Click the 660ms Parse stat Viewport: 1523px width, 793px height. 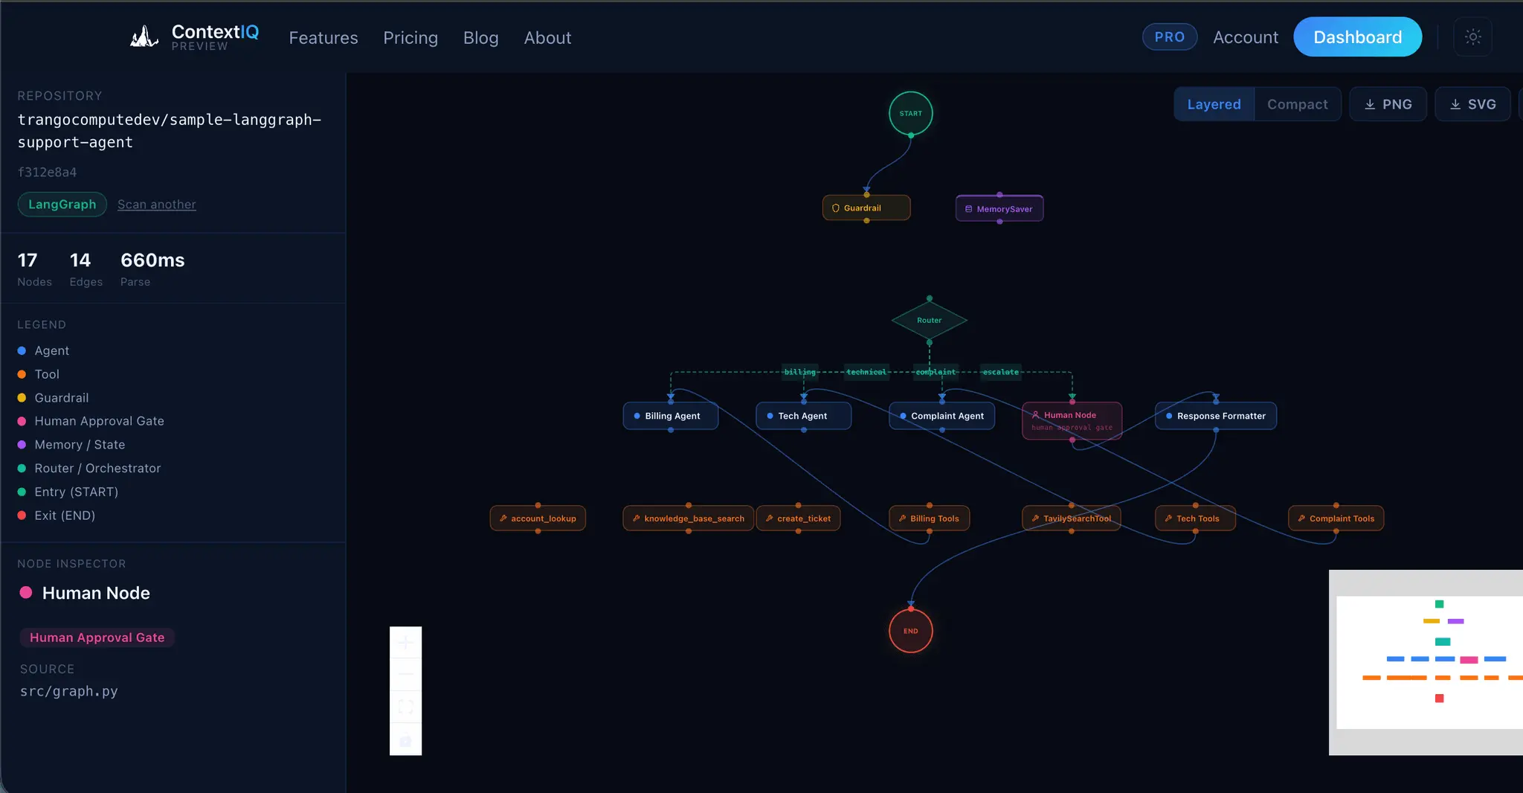pyautogui.click(x=152, y=269)
